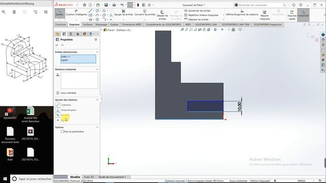Click the Rebuild traffic light icon
Image resolution: width=326 pixels, height=183 pixels.
[x=138, y=5]
